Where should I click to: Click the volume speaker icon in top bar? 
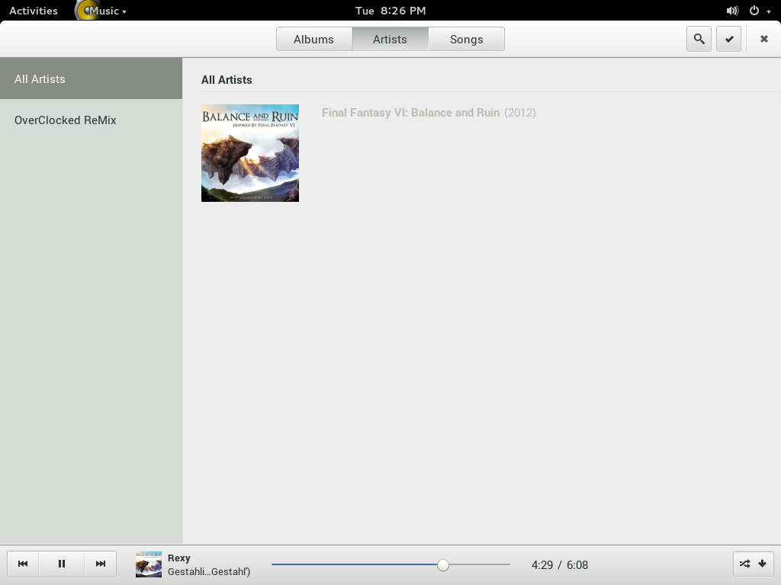(732, 11)
